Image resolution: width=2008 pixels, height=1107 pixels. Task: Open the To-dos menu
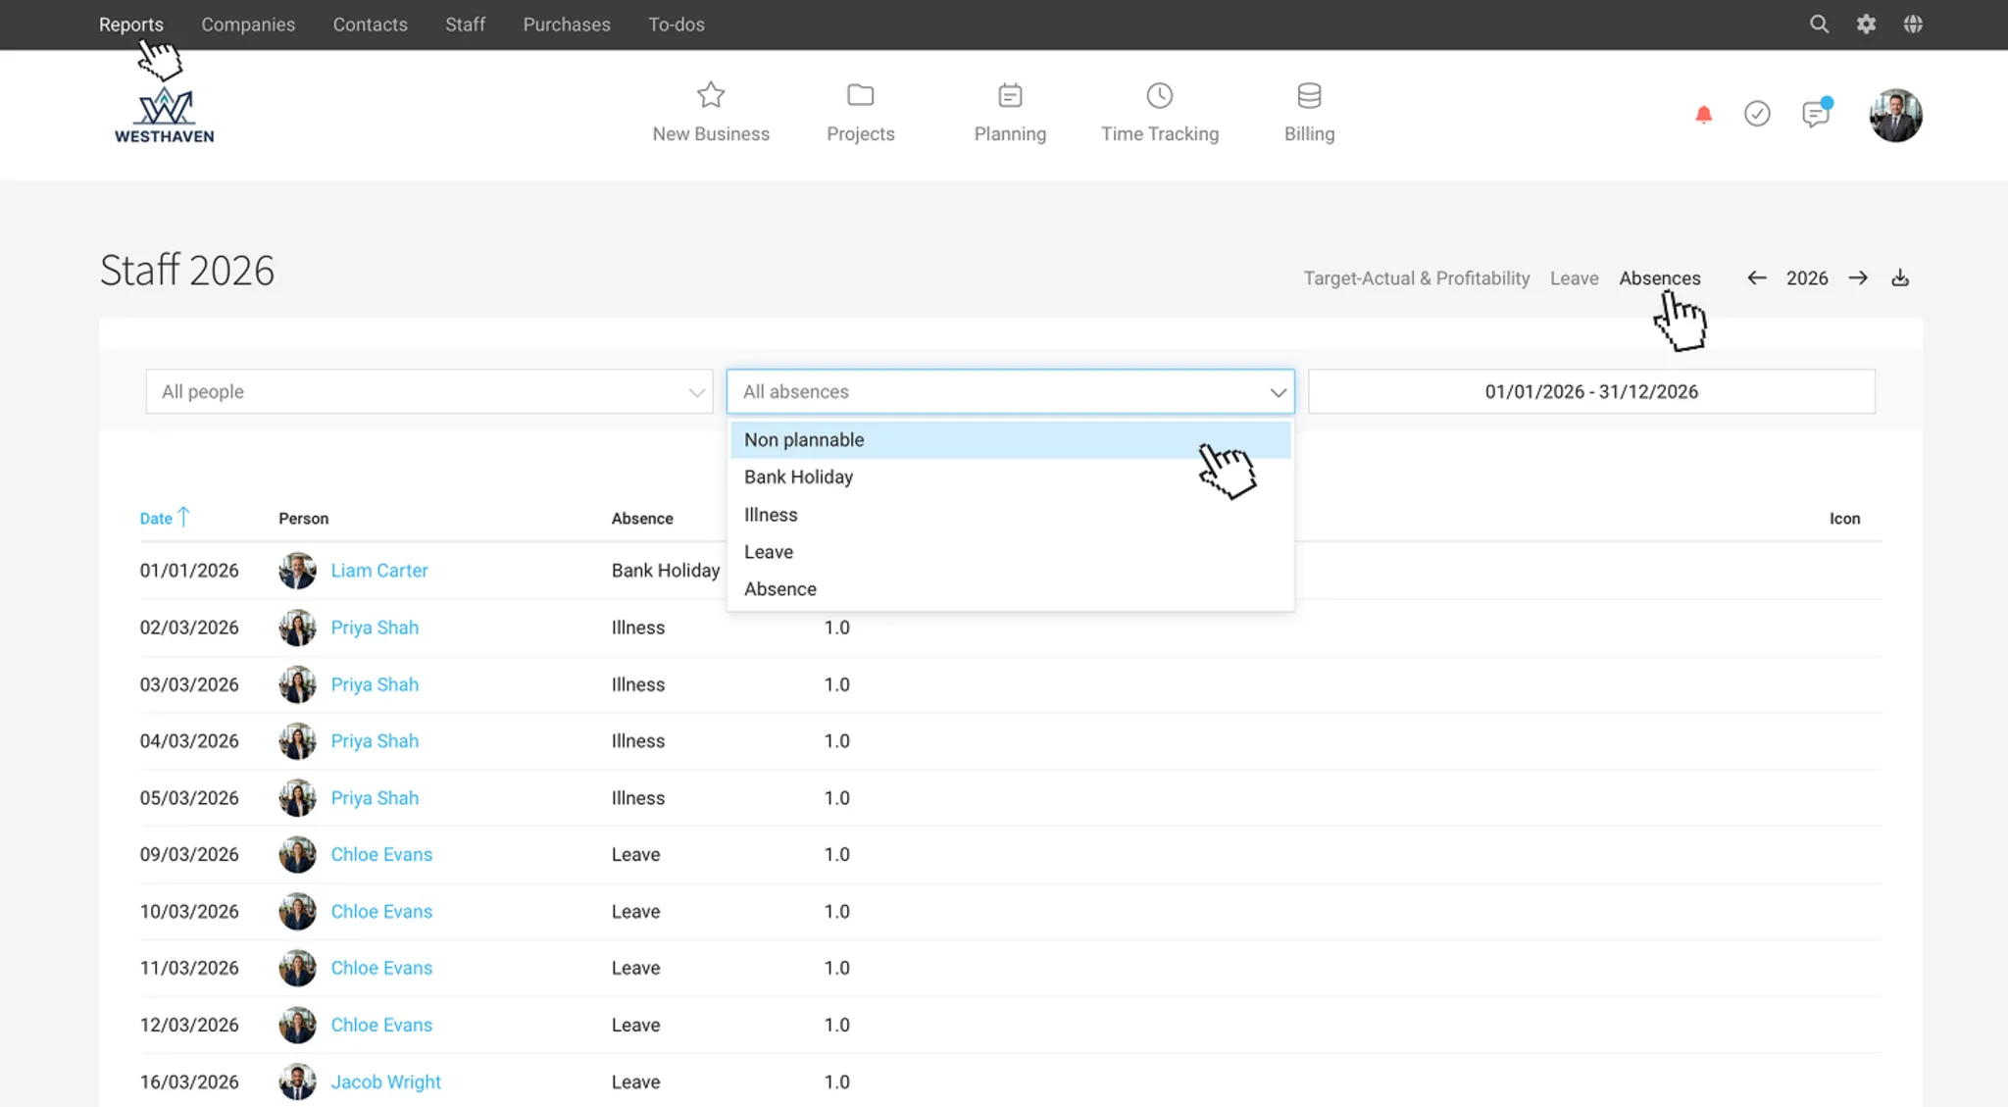coord(677,25)
